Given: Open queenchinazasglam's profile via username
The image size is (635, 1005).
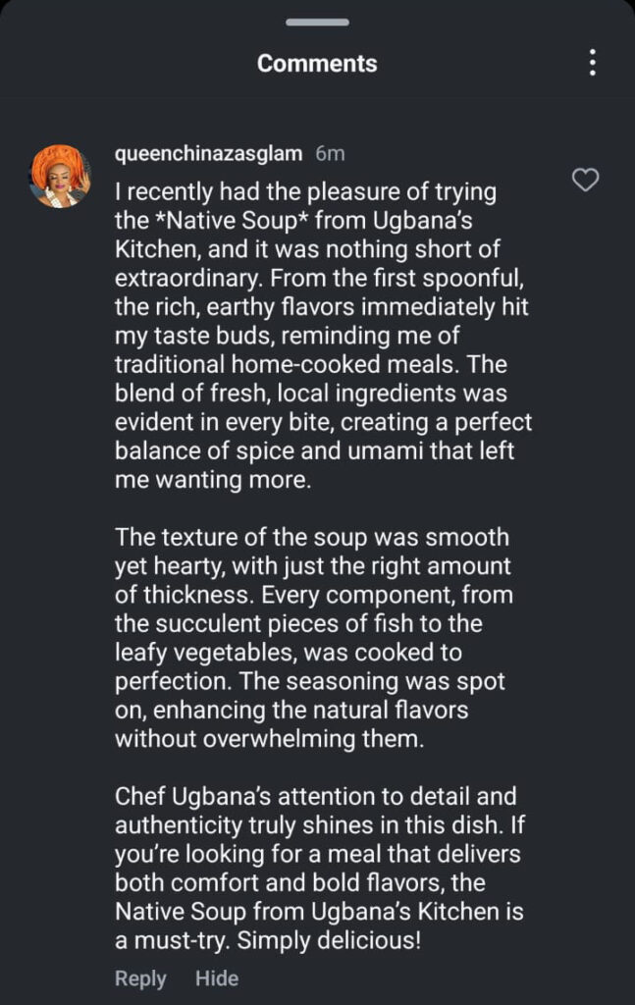Looking at the screenshot, I should 207,153.
